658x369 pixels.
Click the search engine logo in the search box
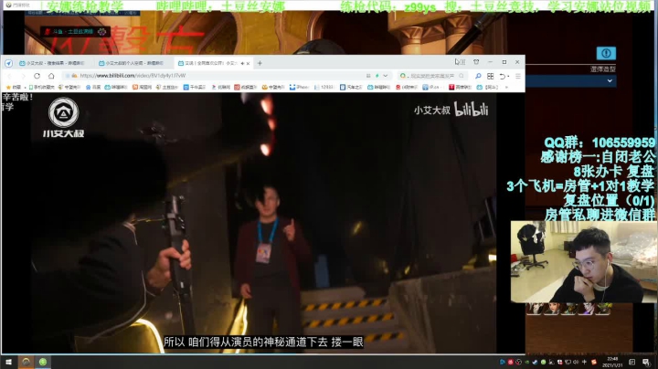tap(403, 76)
